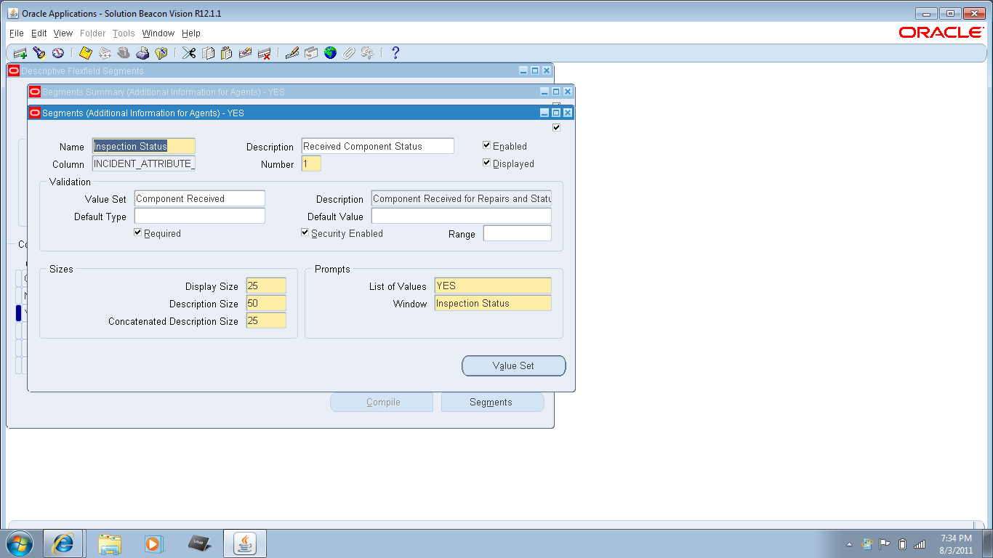Open the Edit menu

[39, 33]
